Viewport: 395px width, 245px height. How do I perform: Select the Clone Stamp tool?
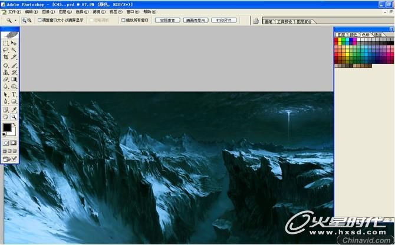tap(6, 72)
